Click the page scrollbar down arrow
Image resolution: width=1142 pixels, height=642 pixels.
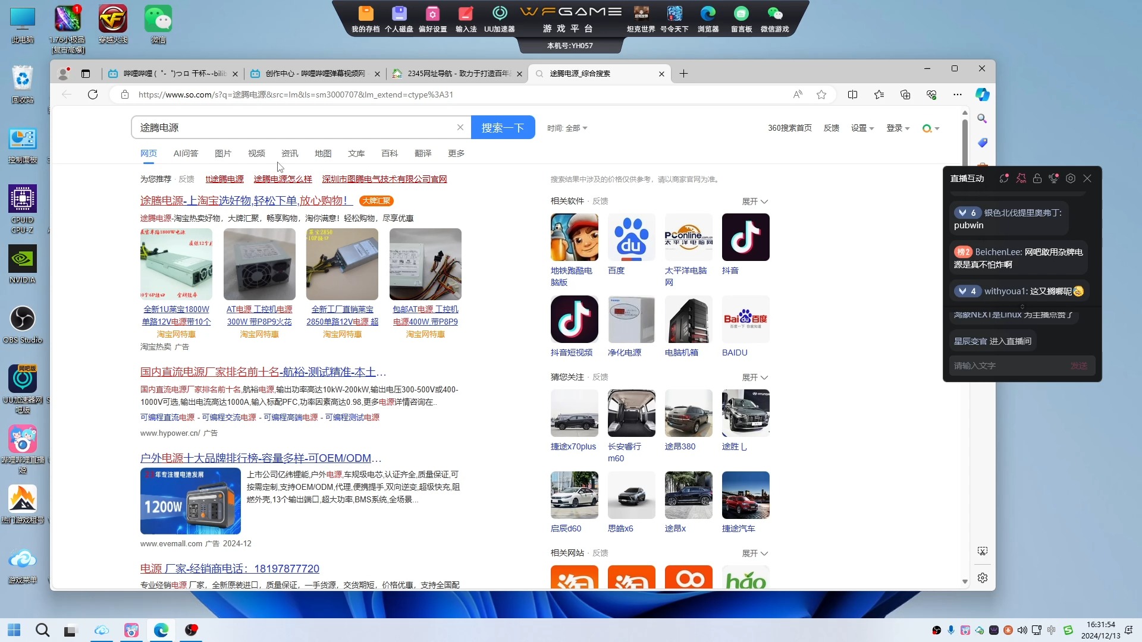tap(965, 581)
